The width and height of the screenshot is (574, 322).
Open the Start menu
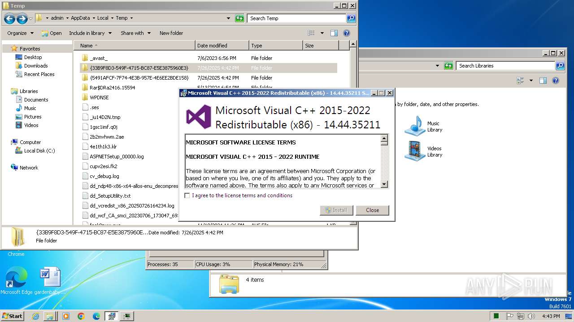pos(12,316)
